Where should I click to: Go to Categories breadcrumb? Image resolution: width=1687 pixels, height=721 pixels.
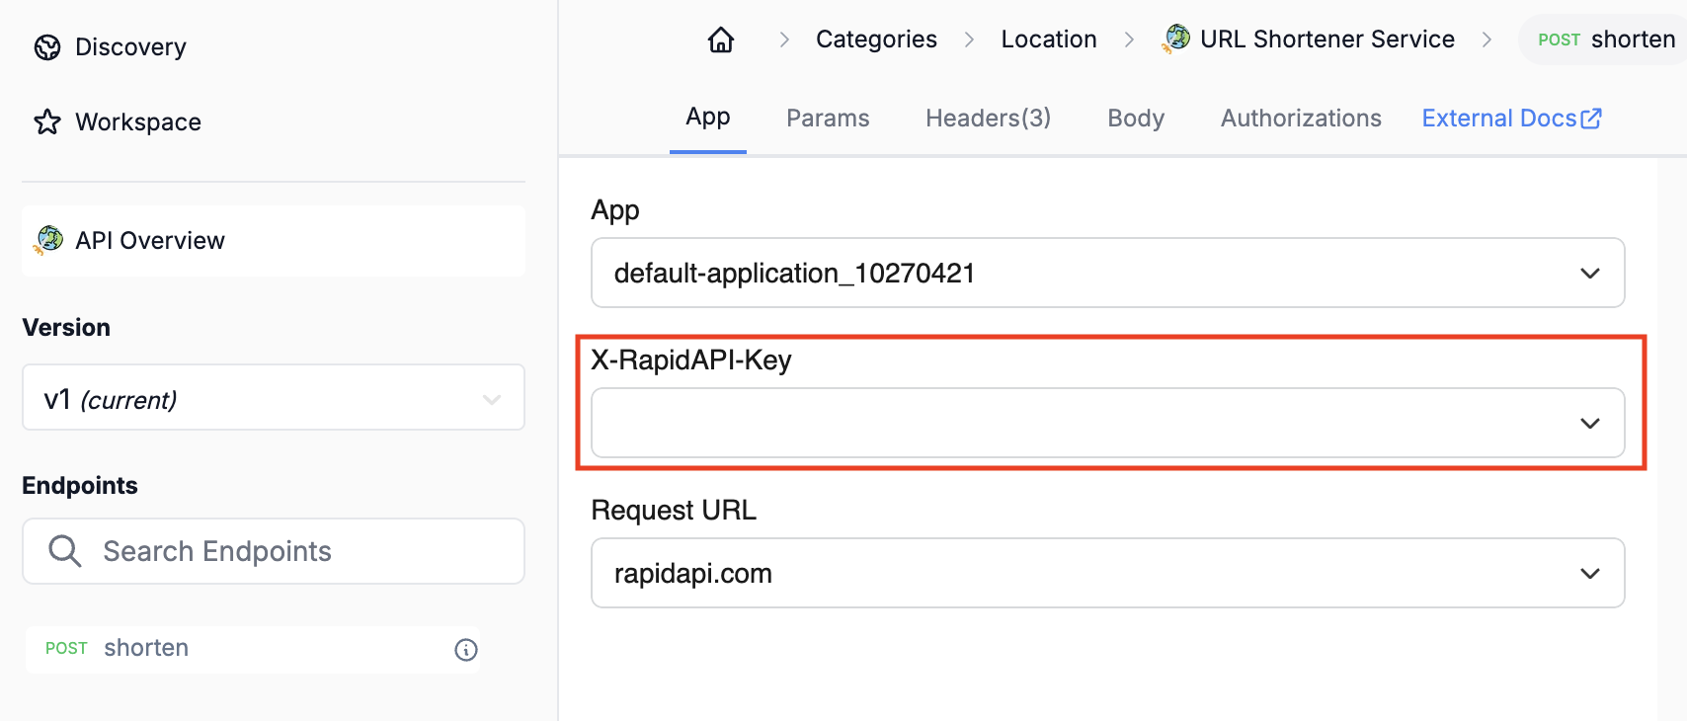876,40
